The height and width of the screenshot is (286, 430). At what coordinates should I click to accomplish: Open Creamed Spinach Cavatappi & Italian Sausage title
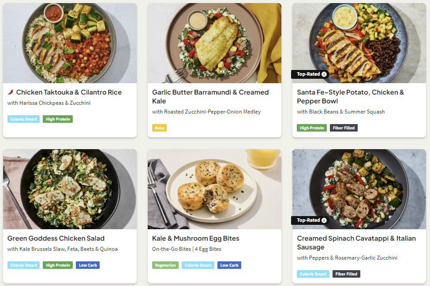(356, 243)
